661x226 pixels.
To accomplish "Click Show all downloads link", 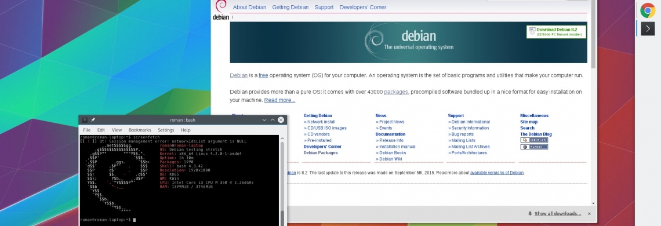I will (558, 214).
